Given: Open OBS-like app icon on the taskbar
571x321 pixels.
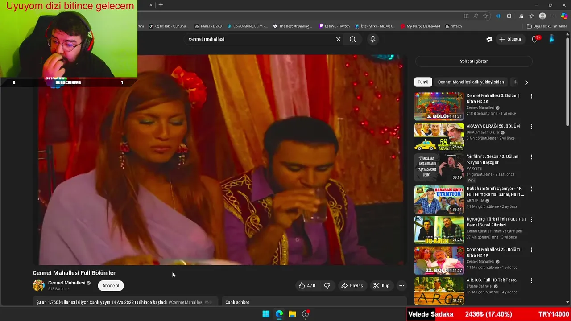Looking at the screenshot, I should pyautogui.click(x=306, y=314).
